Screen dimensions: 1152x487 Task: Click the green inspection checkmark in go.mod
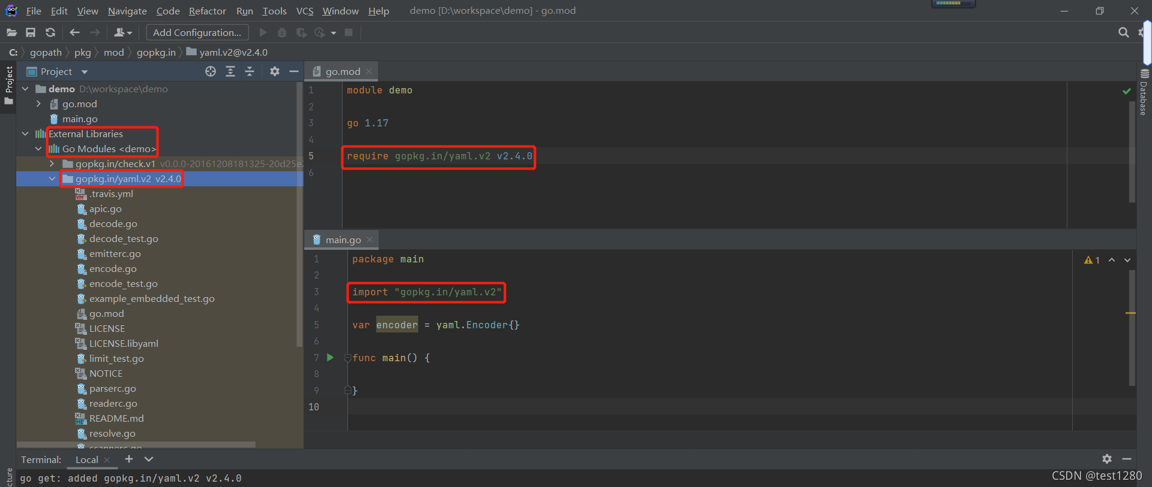[x=1126, y=91]
